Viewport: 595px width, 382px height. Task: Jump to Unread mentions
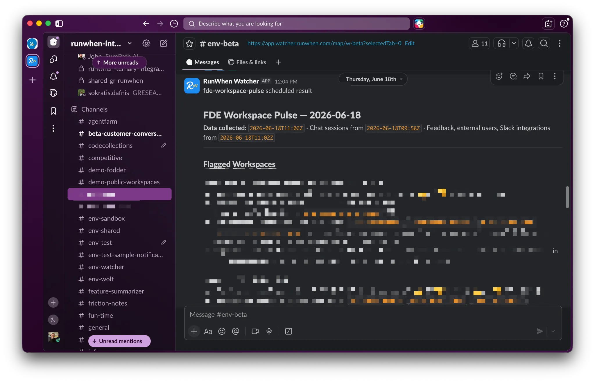(119, 341)
